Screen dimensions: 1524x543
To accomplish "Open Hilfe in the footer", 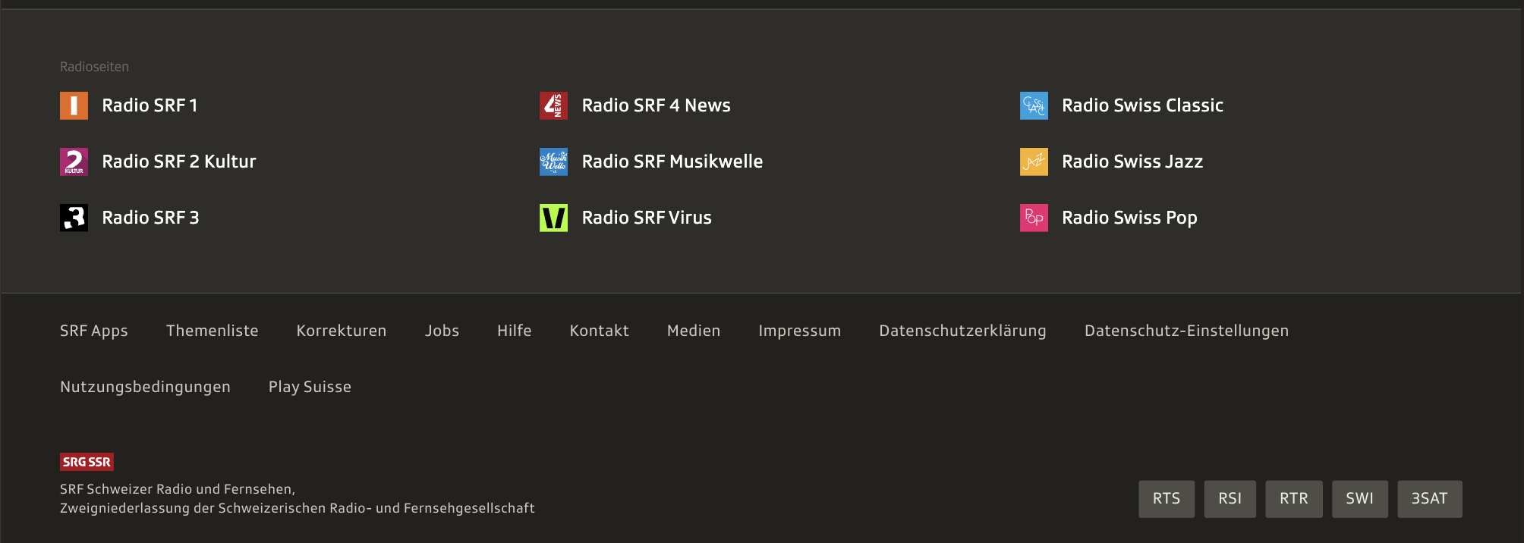I will (x=515, y=331).
